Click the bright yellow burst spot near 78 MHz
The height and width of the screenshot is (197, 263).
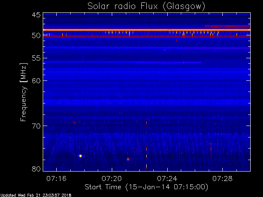pyautogui.click(x=81, y=156)
